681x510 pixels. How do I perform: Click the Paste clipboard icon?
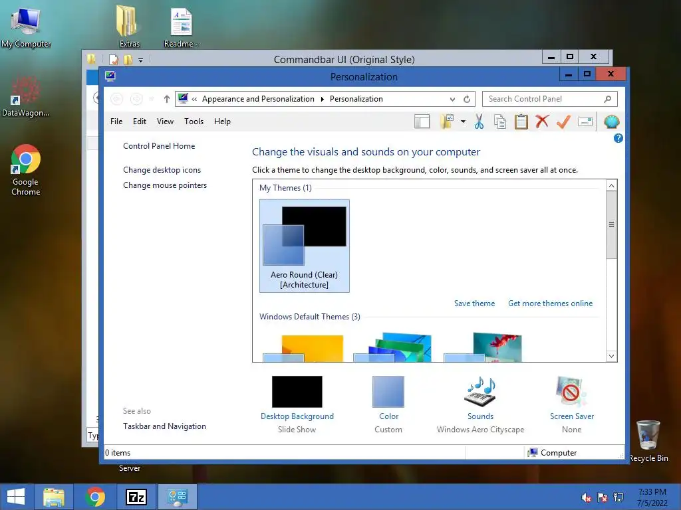click(x=521, y=122)
